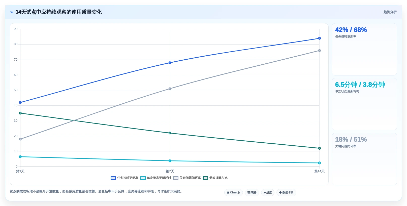Click the 6.5分钟 / 3.8分钟 metric value
Screen dimensions: 407x206
pos(360,85)
